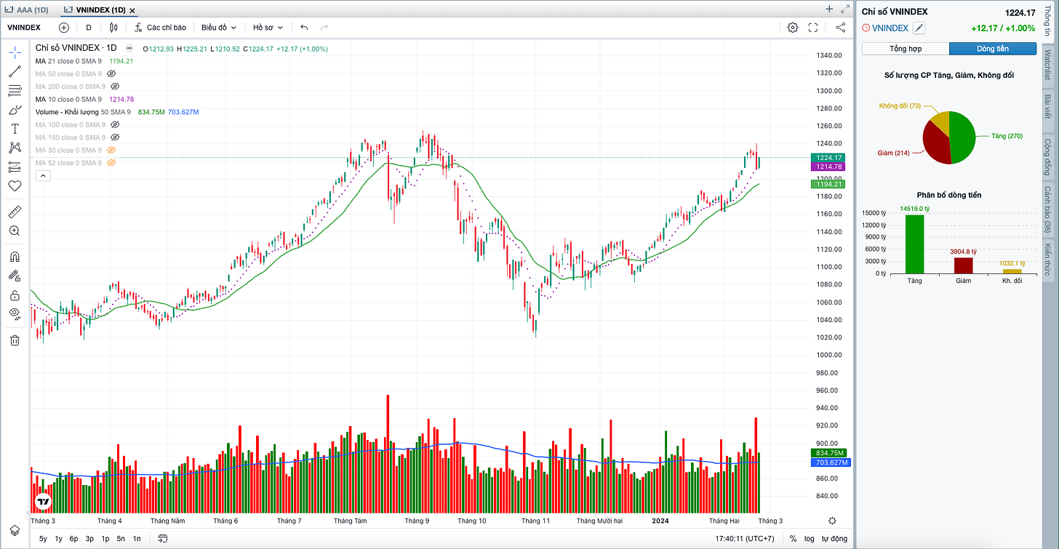Open chart settings gear icon
This screenshot has height=549, width=1059.
pos(793,28)
